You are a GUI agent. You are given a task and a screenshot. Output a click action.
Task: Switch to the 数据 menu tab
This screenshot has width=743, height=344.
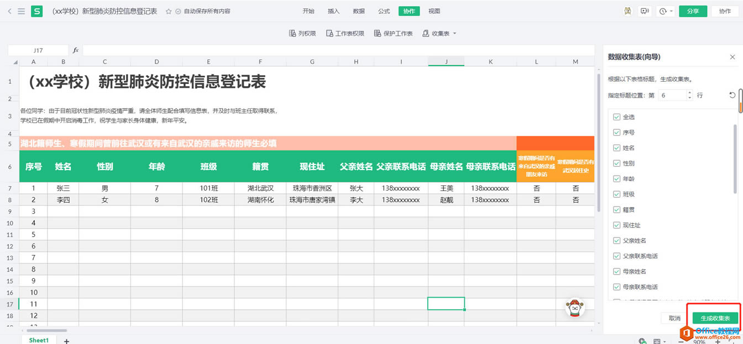pyautogui.click(x=359, y=11)
